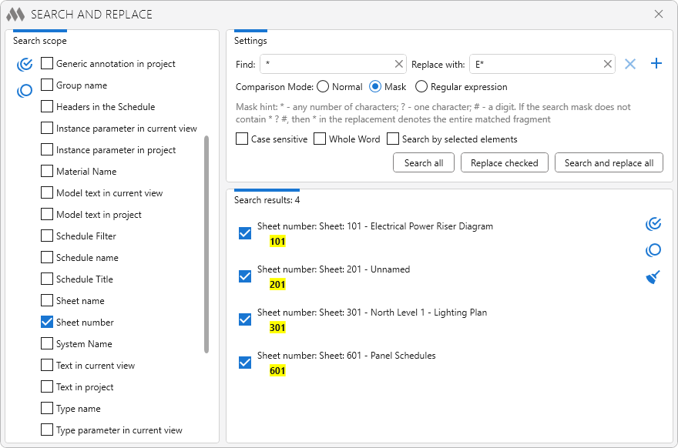Click uncheck-all circle icon in Search scope

[25, 91]
